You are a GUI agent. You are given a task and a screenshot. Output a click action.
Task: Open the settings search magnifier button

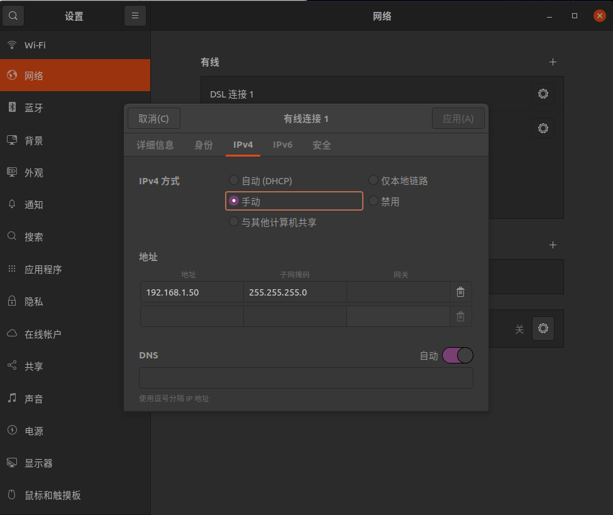(13, 16)
